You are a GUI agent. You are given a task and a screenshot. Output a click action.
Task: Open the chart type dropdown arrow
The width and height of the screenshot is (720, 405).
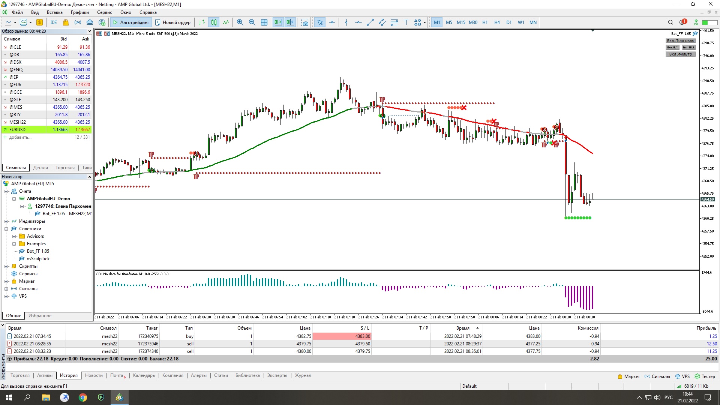pyautogui.click(x=15, y=22)
